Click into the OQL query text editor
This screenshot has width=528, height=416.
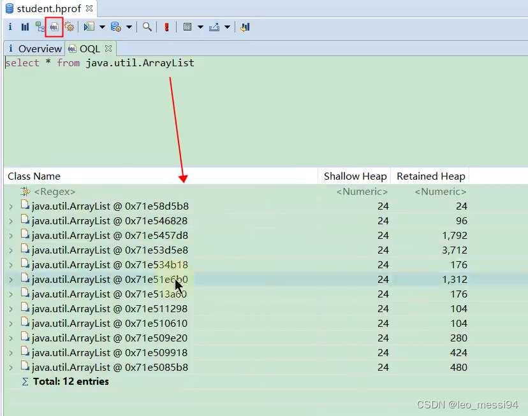pyautogui.click(x=265, y=111)
